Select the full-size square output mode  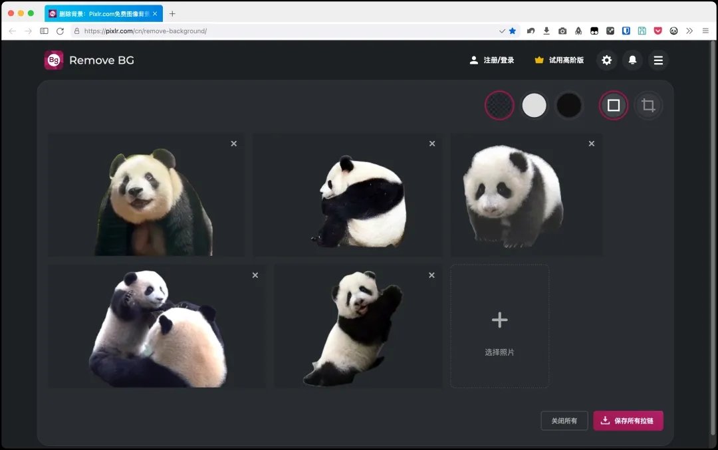click(614, 105)
